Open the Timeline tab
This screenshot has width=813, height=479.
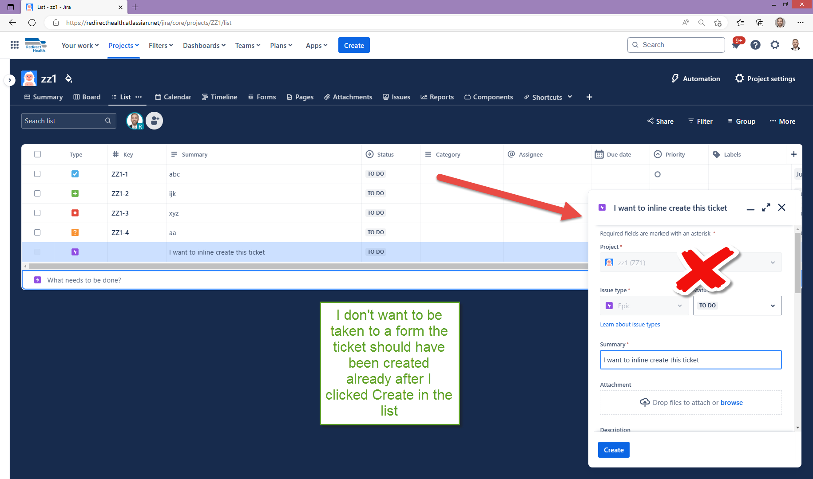pyautogui.click(x=219, y=97)
